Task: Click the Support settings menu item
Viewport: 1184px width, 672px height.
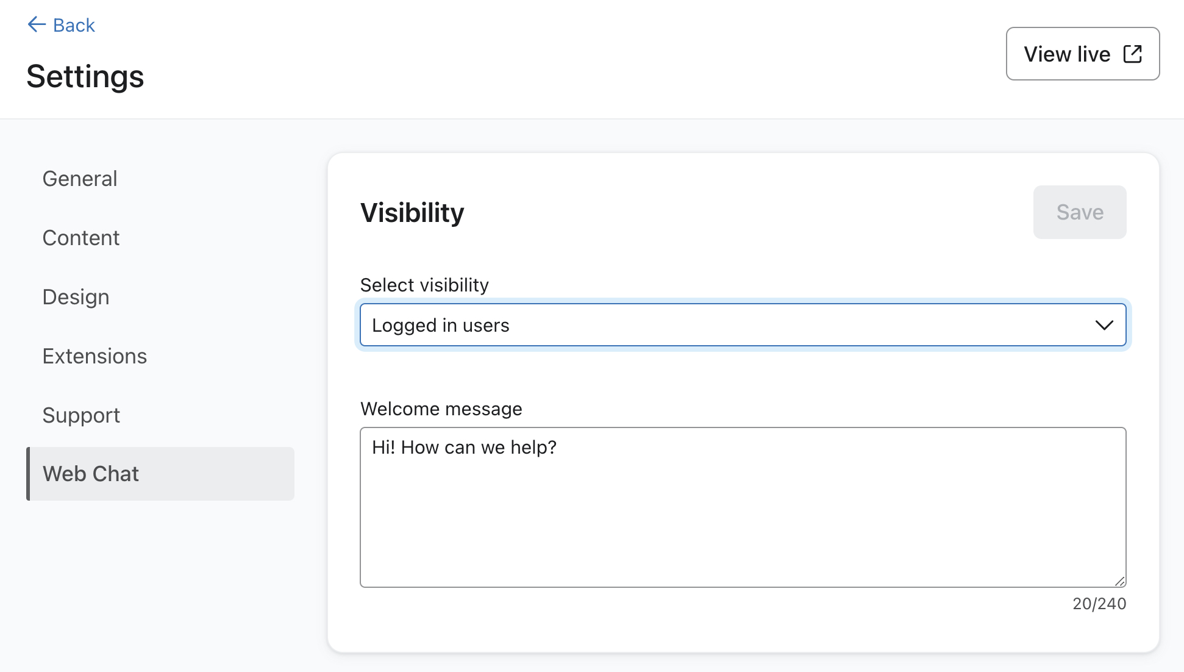Action: pos(80,415)
